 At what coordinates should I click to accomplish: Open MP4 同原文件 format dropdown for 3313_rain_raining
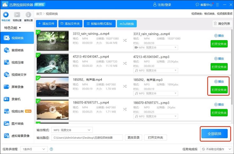[155, 48]
